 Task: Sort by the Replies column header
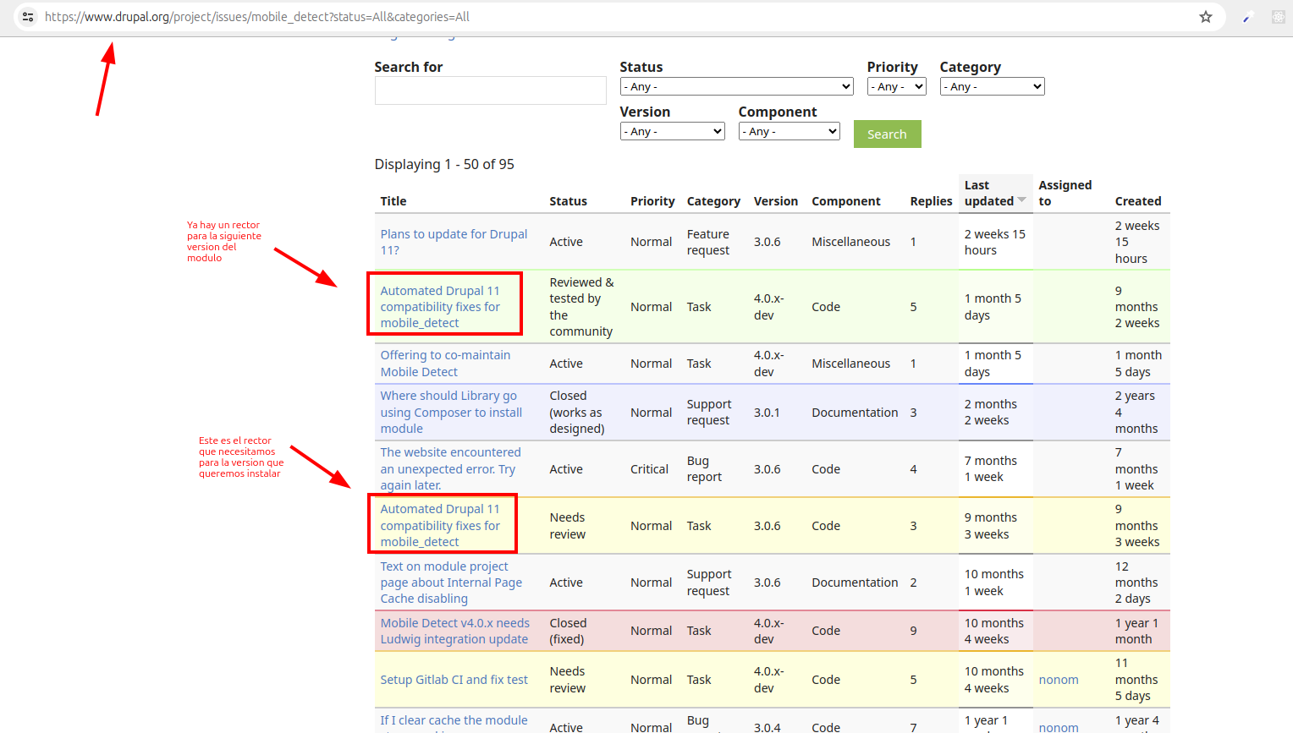931,201
